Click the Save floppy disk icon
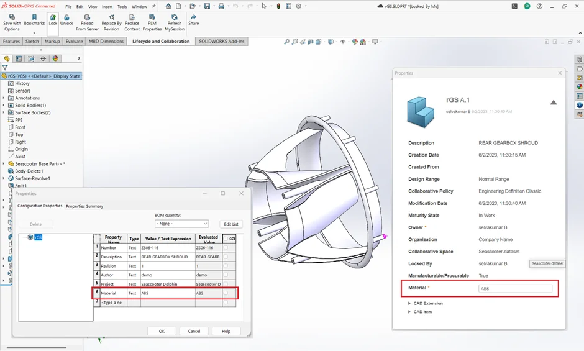584x351 pixels. [x=207, y=6]
